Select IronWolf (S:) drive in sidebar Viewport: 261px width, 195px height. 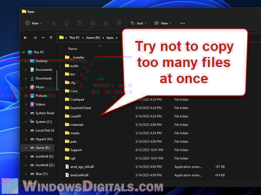click(x=44, y=156)
